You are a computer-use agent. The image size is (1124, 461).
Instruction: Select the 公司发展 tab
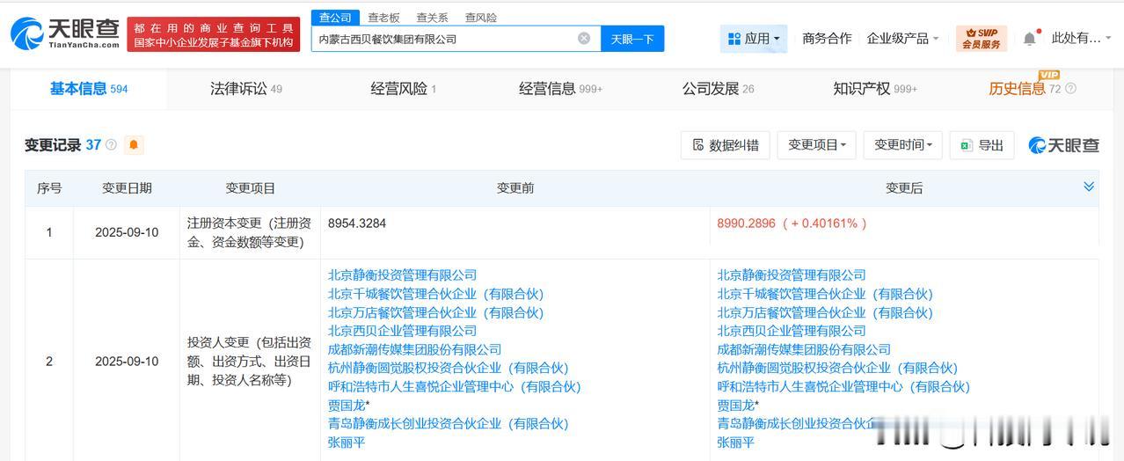point(718,89)
